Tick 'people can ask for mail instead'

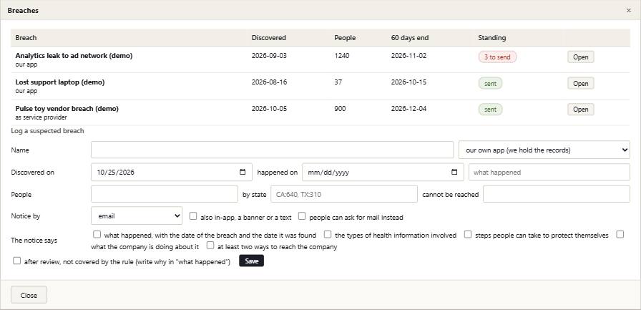(302, 216)
